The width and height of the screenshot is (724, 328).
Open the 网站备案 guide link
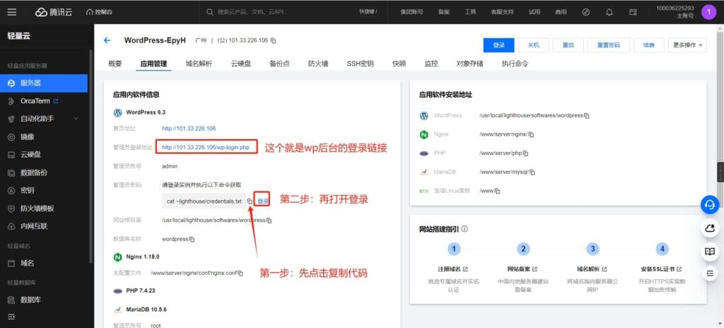pos(522,269)
